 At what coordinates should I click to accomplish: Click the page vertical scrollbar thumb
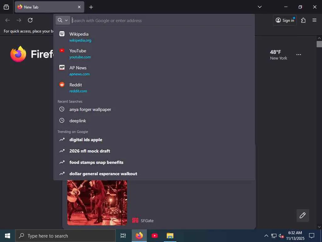pos(319,44)
